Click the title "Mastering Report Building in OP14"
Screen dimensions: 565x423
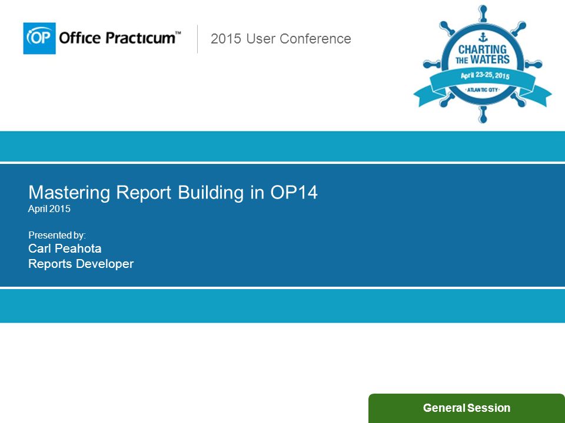[x=173, y=192]
